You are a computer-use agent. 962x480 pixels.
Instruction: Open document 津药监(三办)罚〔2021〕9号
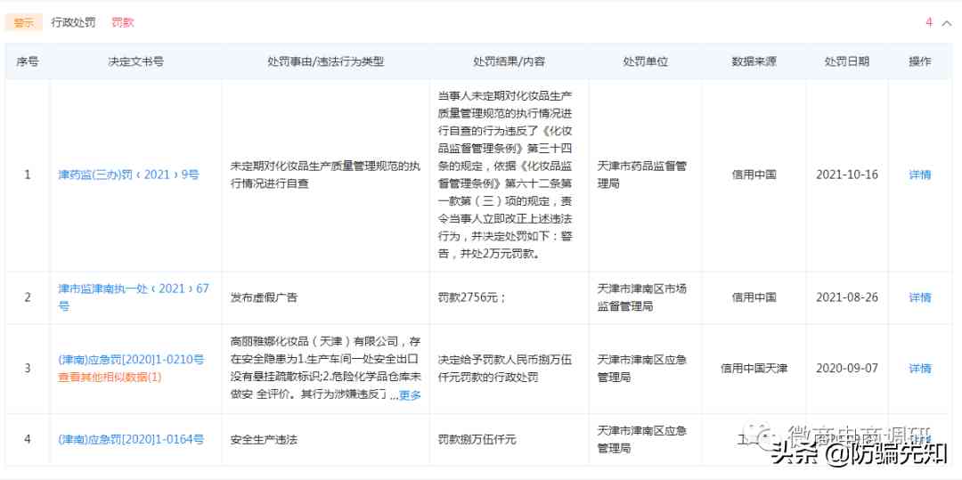tap(128, 175)
